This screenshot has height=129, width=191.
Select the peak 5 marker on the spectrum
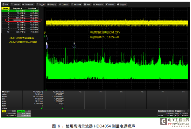[x=74, y=46]
